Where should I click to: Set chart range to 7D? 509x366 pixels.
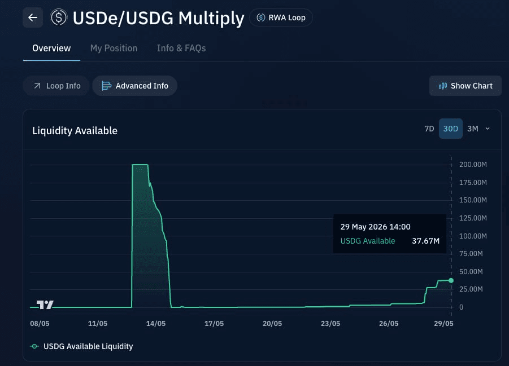coord(429,129)
